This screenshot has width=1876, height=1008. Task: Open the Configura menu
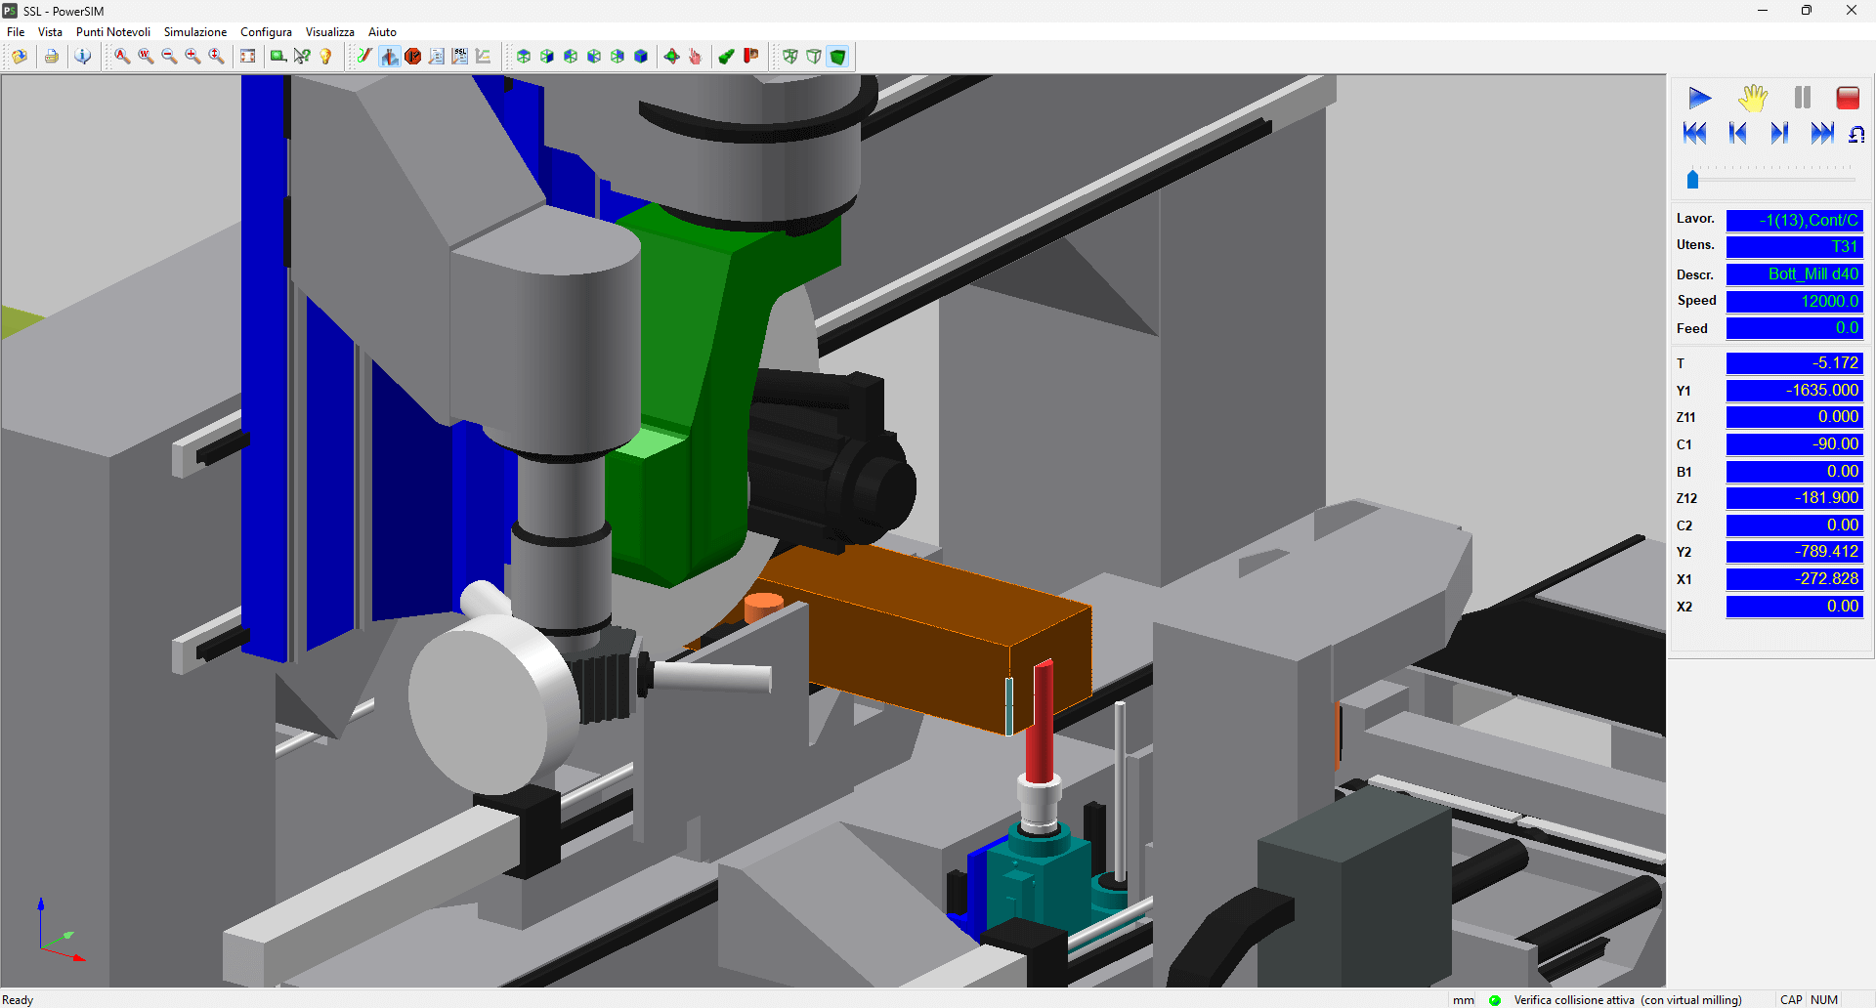point(266,32)
